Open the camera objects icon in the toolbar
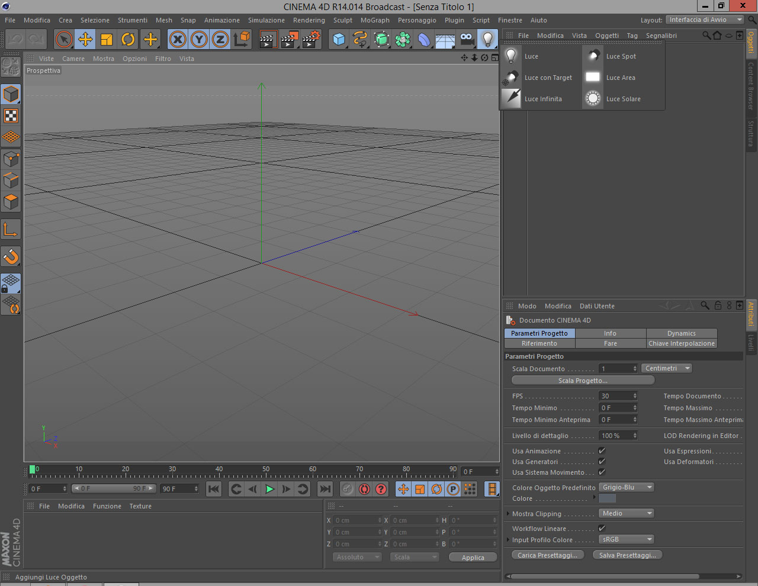 [467, 40]
